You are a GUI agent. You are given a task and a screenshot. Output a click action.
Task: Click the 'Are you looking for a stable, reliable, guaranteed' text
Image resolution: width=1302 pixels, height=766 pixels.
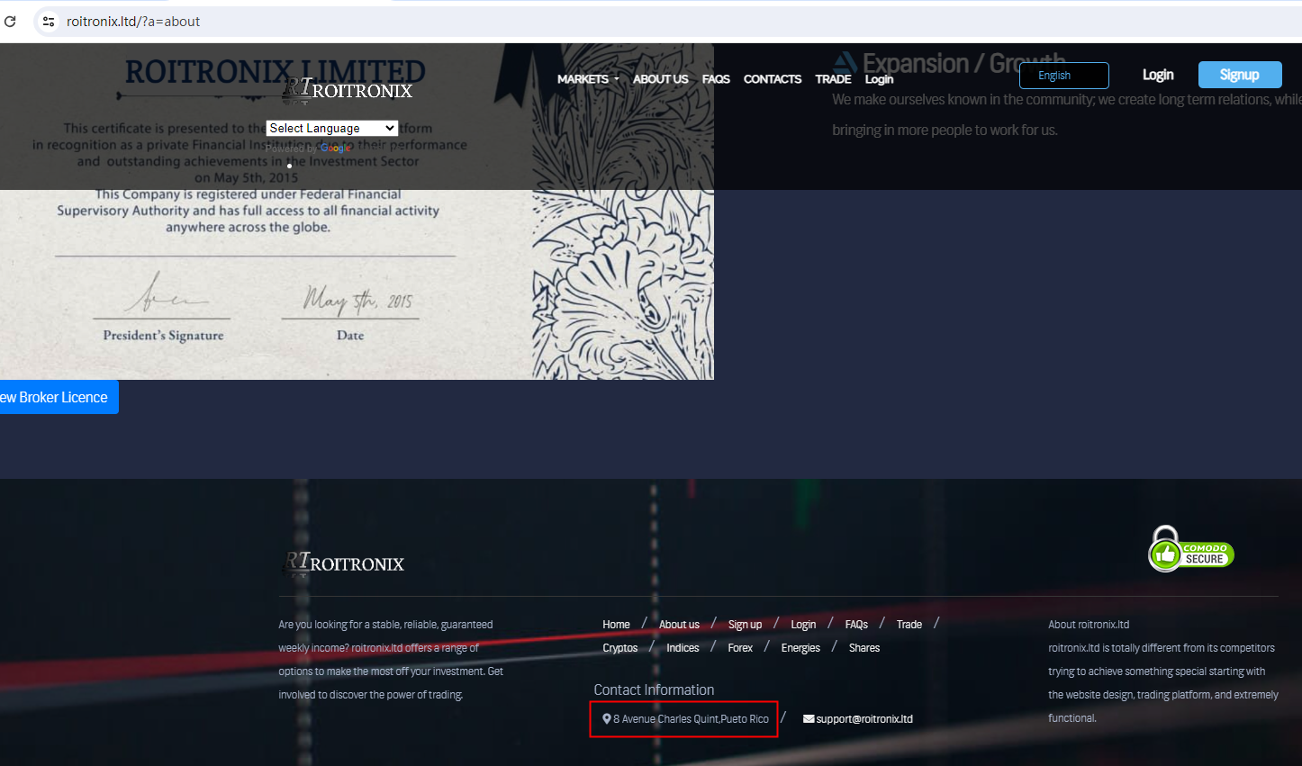[385, 625]
